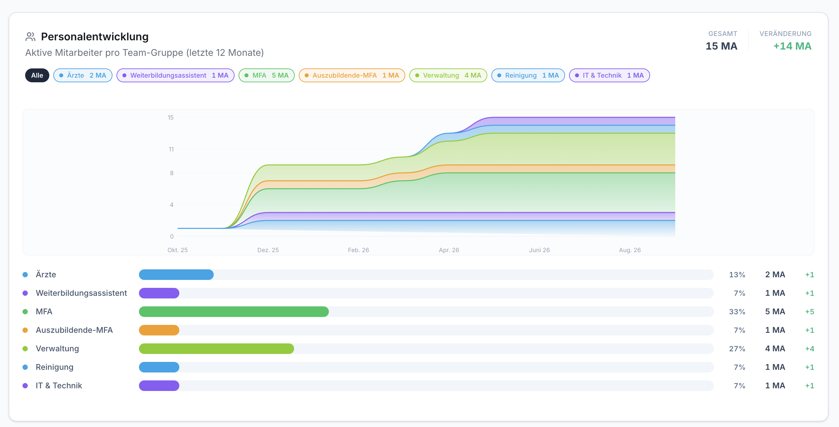
Task: Click the 2 MA count in Ärzte row
Action: pyautogui.click(x=775, y=275)
